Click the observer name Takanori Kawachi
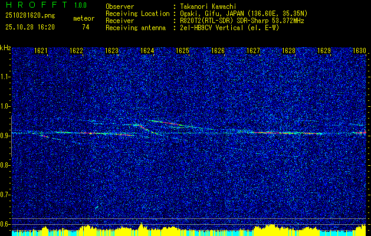Viewport: 371px width, 236px height. [x=208, y=6]
